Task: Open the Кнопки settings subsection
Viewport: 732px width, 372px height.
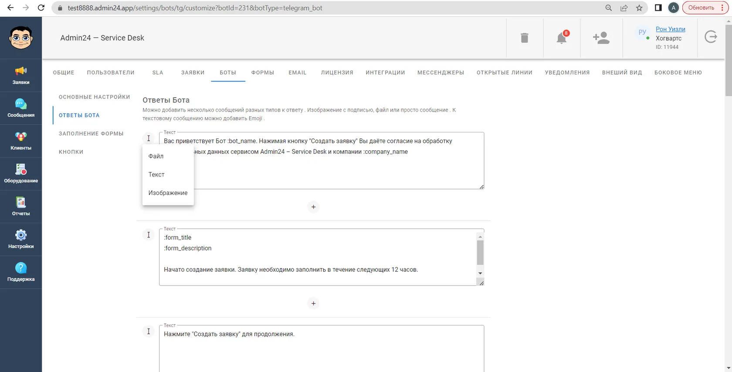Action: [x=71, y=152]
